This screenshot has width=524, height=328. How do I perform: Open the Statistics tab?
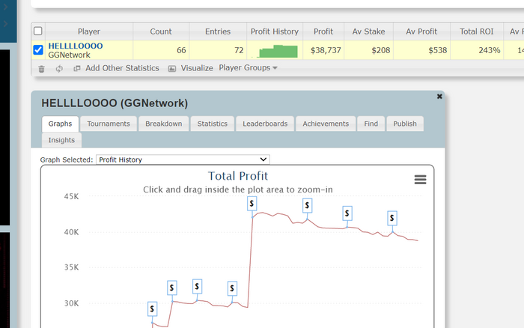[x=212, y=124]
